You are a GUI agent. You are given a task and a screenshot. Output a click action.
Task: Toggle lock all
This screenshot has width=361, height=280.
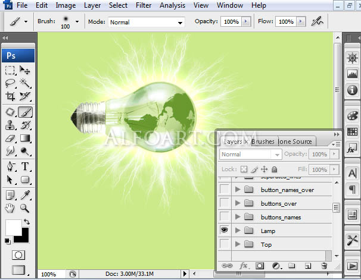tap(274, 169)
